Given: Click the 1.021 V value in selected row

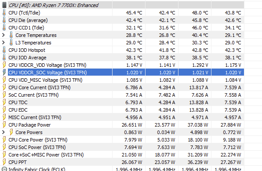Looking at the screenshot, I should point(200,73).
